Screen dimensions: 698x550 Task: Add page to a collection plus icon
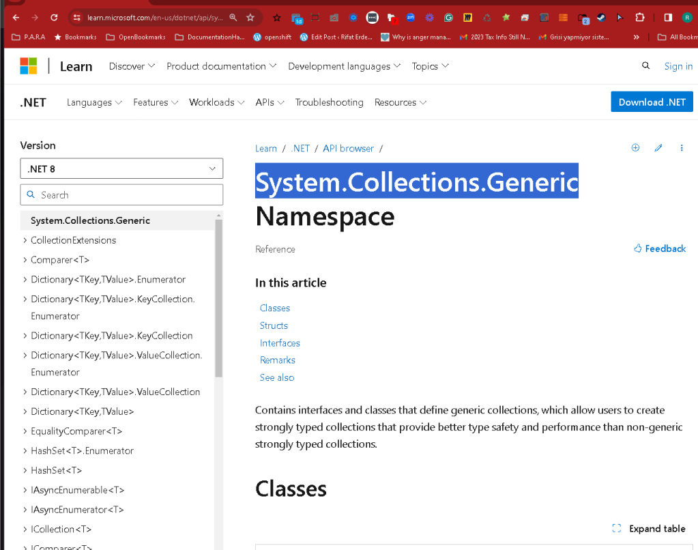pyautogui.click(x=635, y=148)
